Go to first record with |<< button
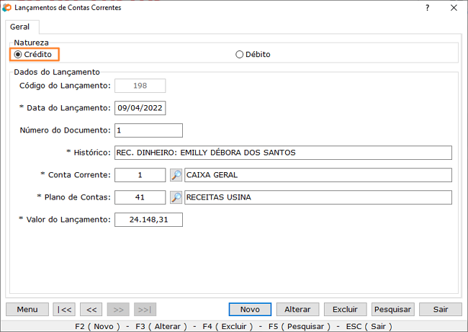468x332 pixels. point(64,309)
